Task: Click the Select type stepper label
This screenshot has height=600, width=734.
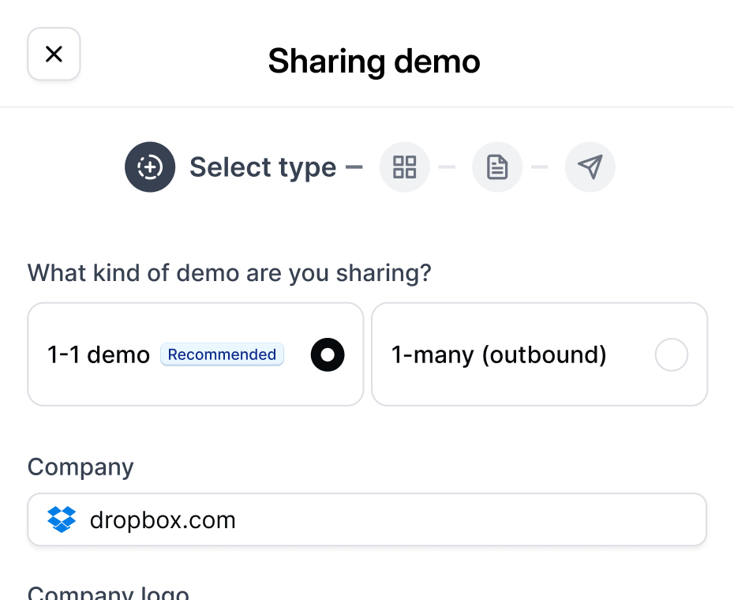Action: coord(263,167)
